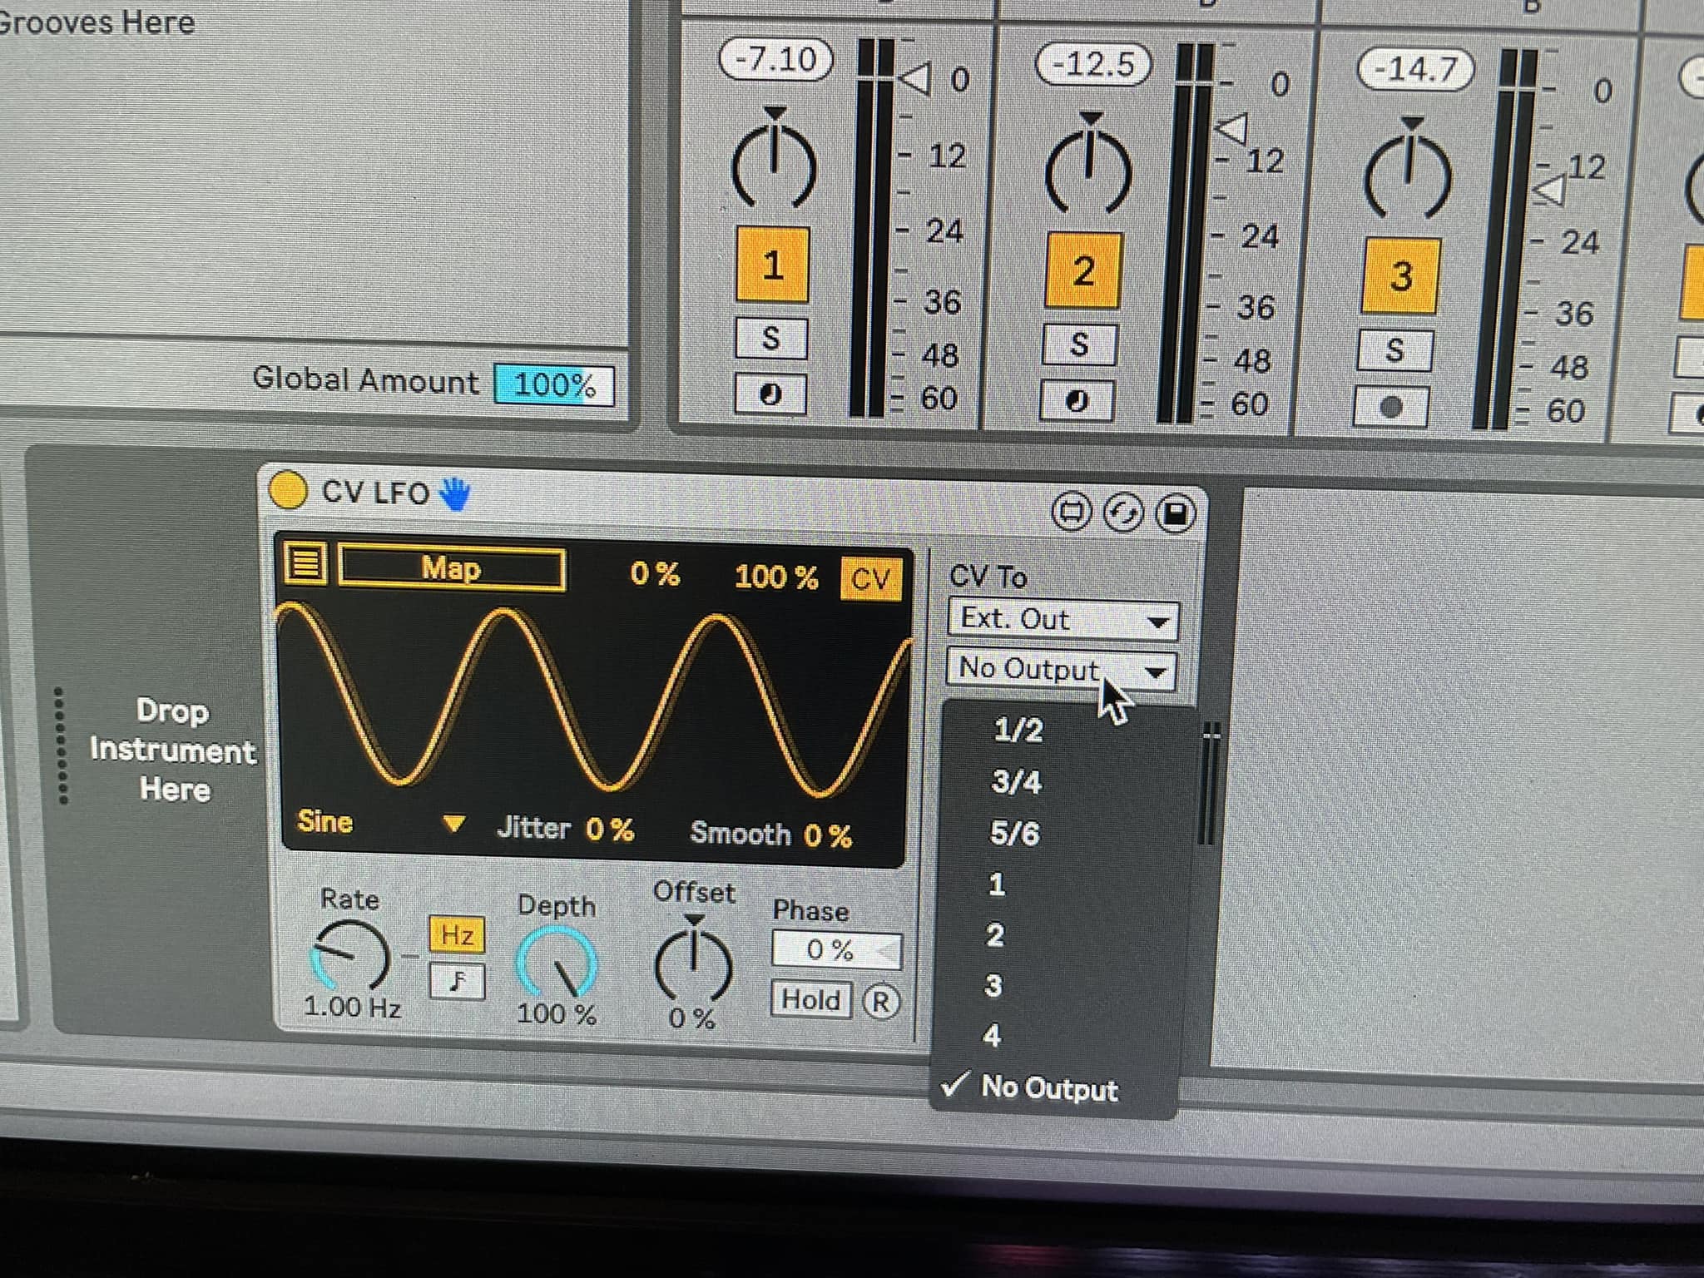Screen dimensions: 1704x1278
Task: Click the Global Amount label
Action: 365,379
